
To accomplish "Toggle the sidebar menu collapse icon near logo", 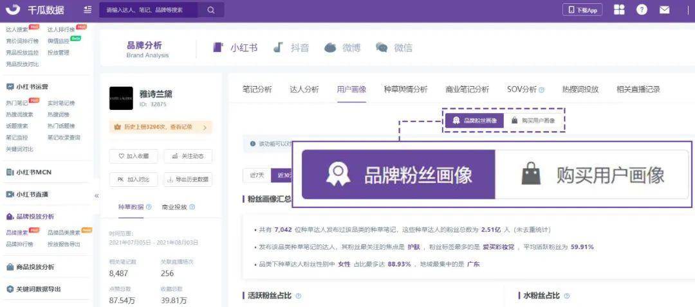I will click(x=88, y=10).
